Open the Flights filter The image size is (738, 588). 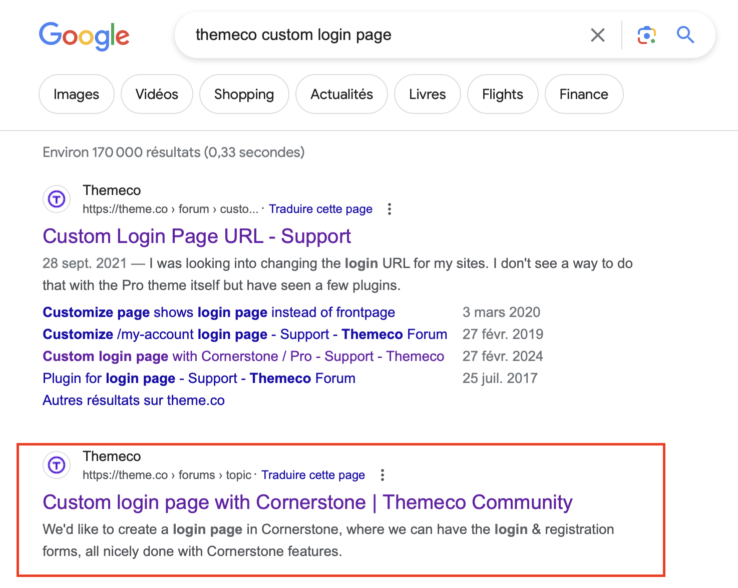click(502, 94)
